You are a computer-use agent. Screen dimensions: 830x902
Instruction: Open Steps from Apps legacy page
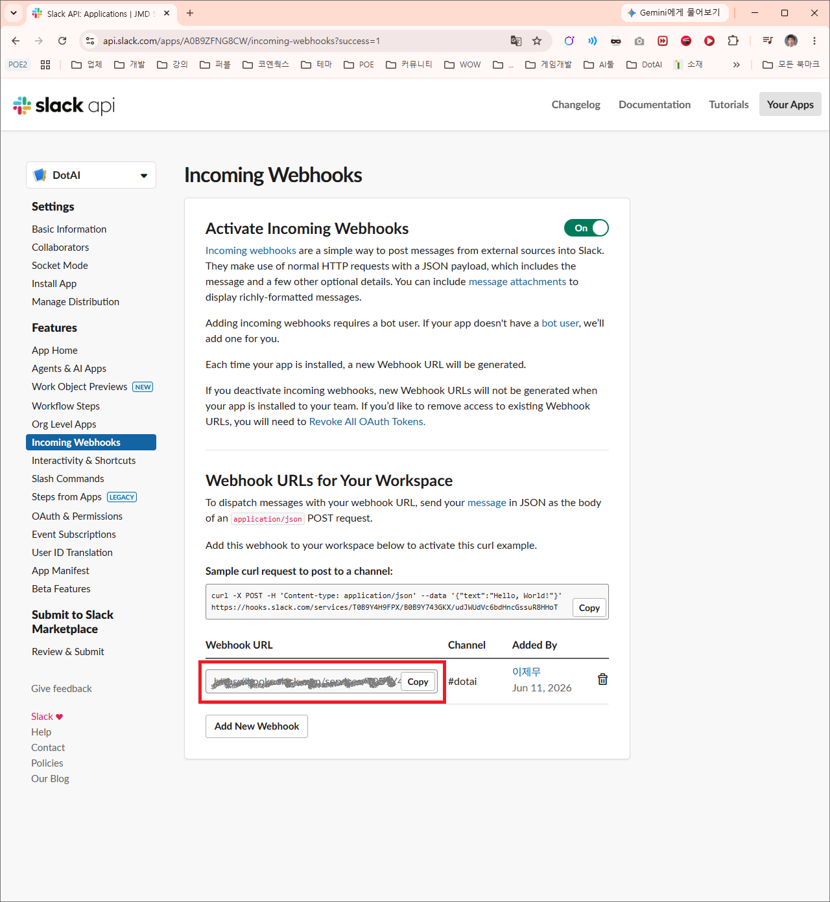[x=67, y=497]
